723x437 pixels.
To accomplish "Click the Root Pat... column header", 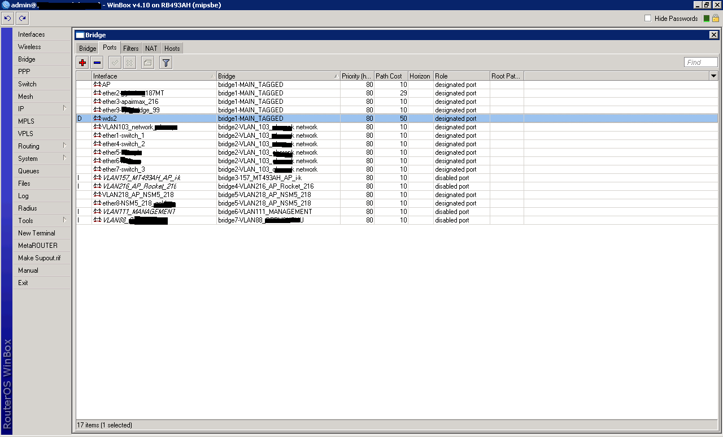I will 507,76.
